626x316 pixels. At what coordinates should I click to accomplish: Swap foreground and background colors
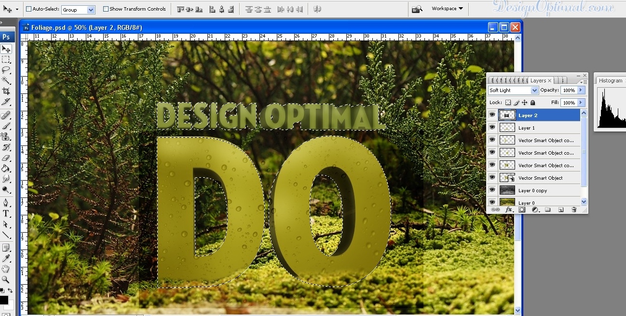coord(10,290)
